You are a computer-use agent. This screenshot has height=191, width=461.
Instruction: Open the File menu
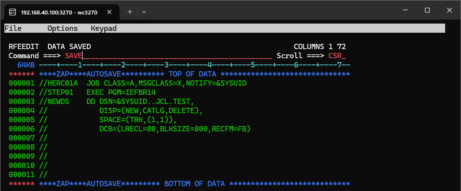pyautogui.click(x=13, y=28)
